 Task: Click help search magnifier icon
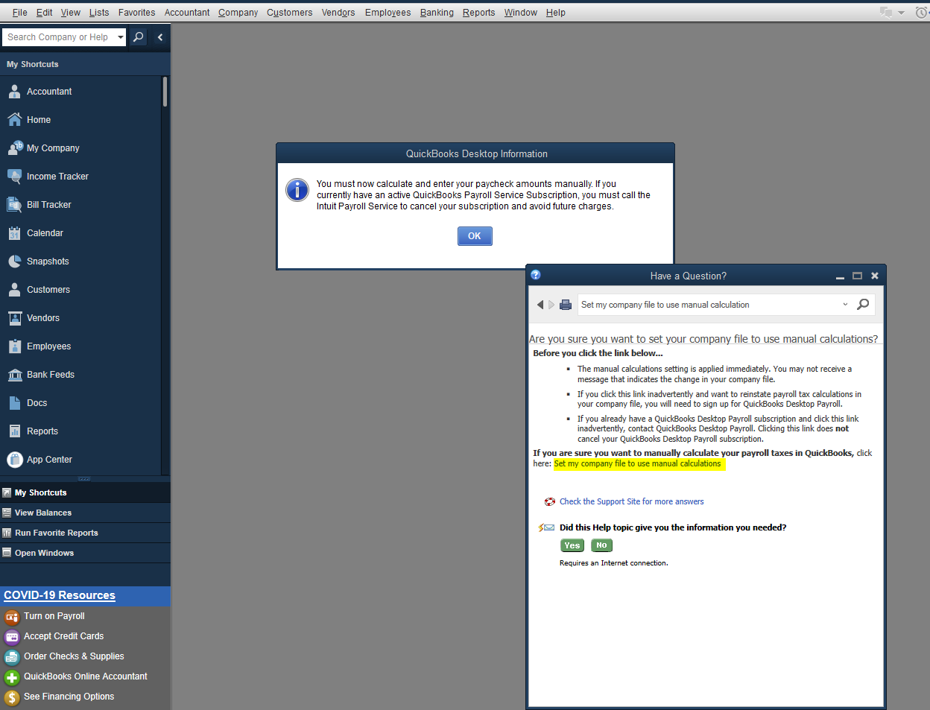coord(863,304)
